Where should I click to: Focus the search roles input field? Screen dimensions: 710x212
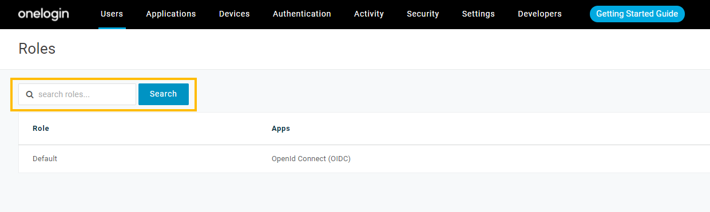pos(77,94)
